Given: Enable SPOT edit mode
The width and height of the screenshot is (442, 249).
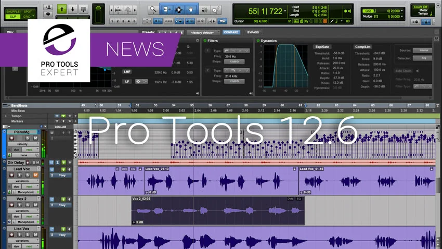Looking at the screenshot, I should click(x=28, y=11).
